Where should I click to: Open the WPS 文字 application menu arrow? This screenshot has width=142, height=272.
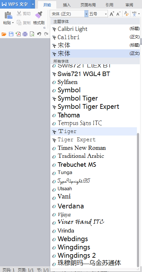pyautogui.click(x=33, y=4)
